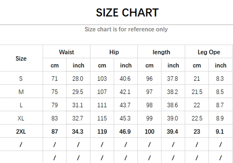
Task: Click the length column header
Action: pos(161,52)
